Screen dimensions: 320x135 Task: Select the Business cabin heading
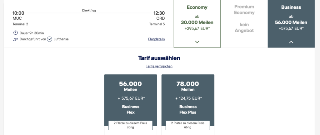[x=291, y=7]
